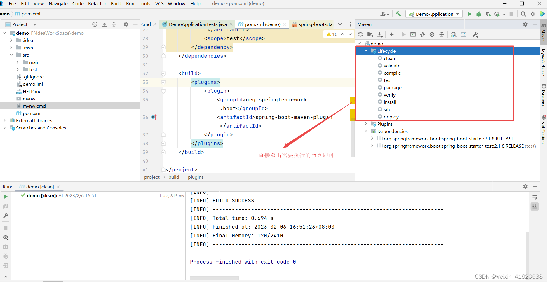Toggle offline mode in Maven toolbar
Viewport: 547px width, 282px height.
coord(423,34)
